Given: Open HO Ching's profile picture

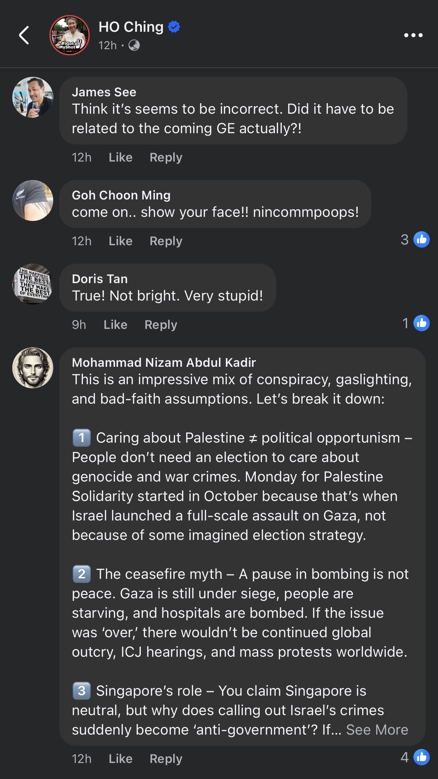Looking at the screenshot, I should (70, 35).
